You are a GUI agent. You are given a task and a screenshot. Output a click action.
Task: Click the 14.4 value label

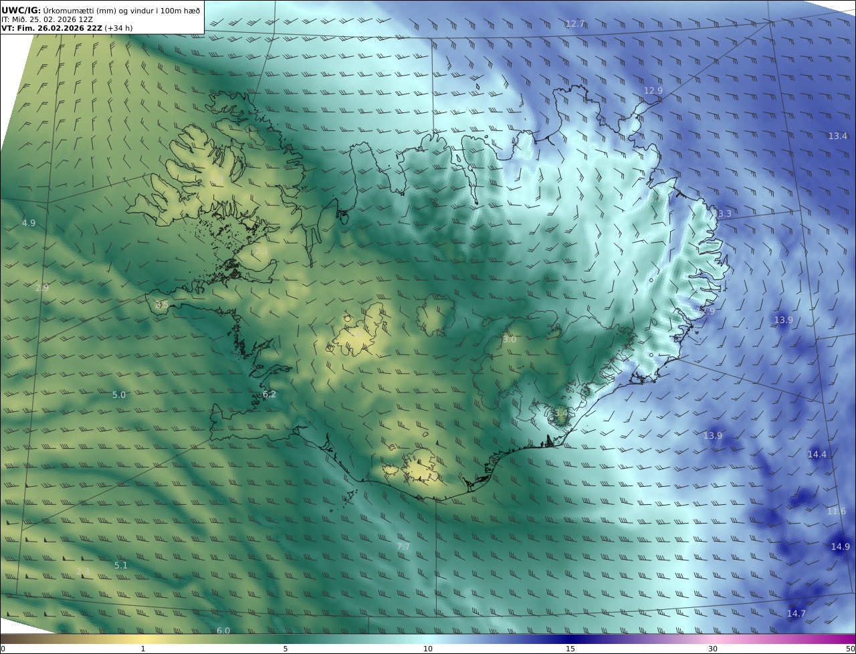[x=817, y=454]
